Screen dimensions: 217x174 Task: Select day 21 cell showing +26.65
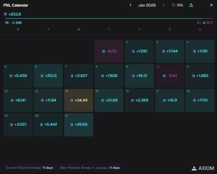coord(79,125)
